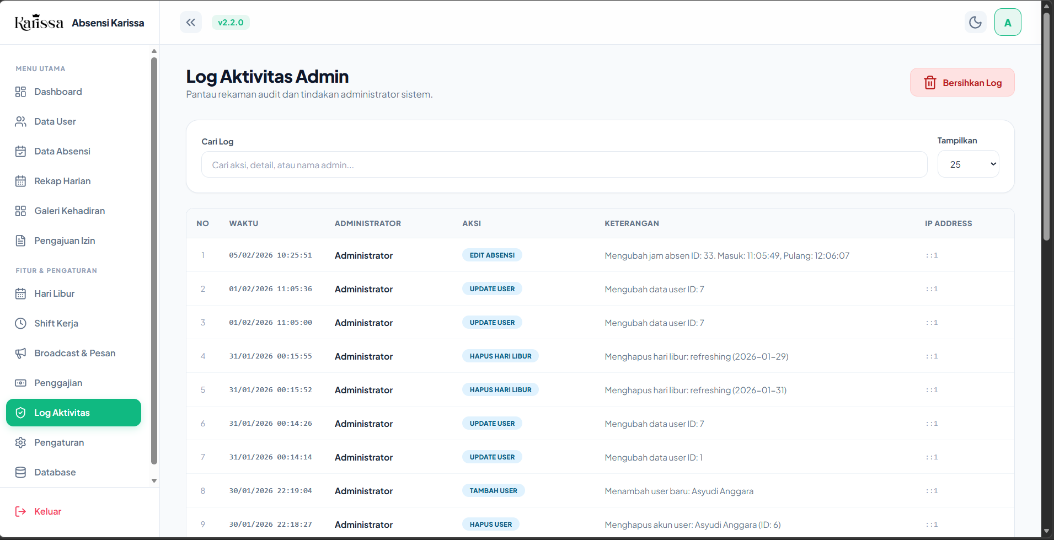This screenshot has height=540, width=1054.
Task: Open the Dashboard menu item
Action: [73, 92]
